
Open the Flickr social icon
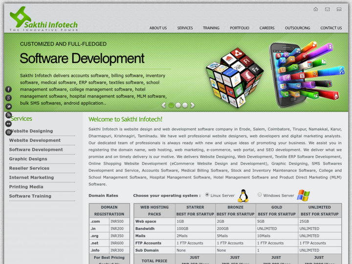click(x=8, y=124)
